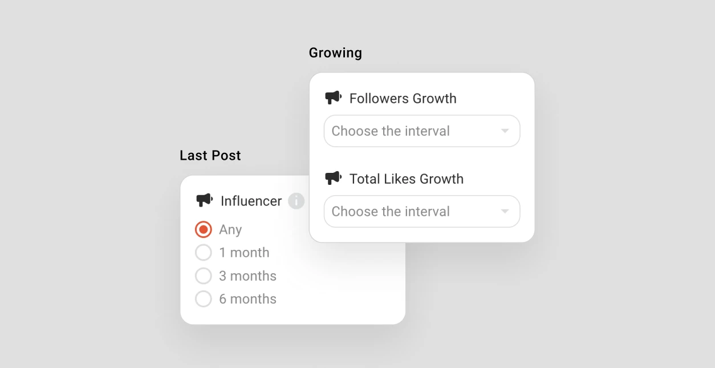The width and height of the screenshot is (715, 368).
Task: Click the '1 month' option label text
Action: (244, 252)
